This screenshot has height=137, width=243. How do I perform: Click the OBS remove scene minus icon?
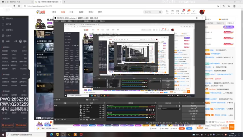pyautogui.click(x=58, y=120)
